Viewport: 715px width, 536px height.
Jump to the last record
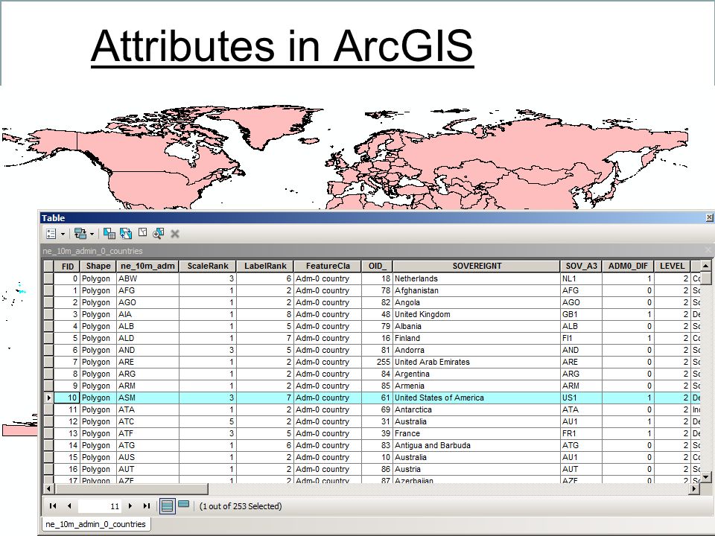[147, 506]
